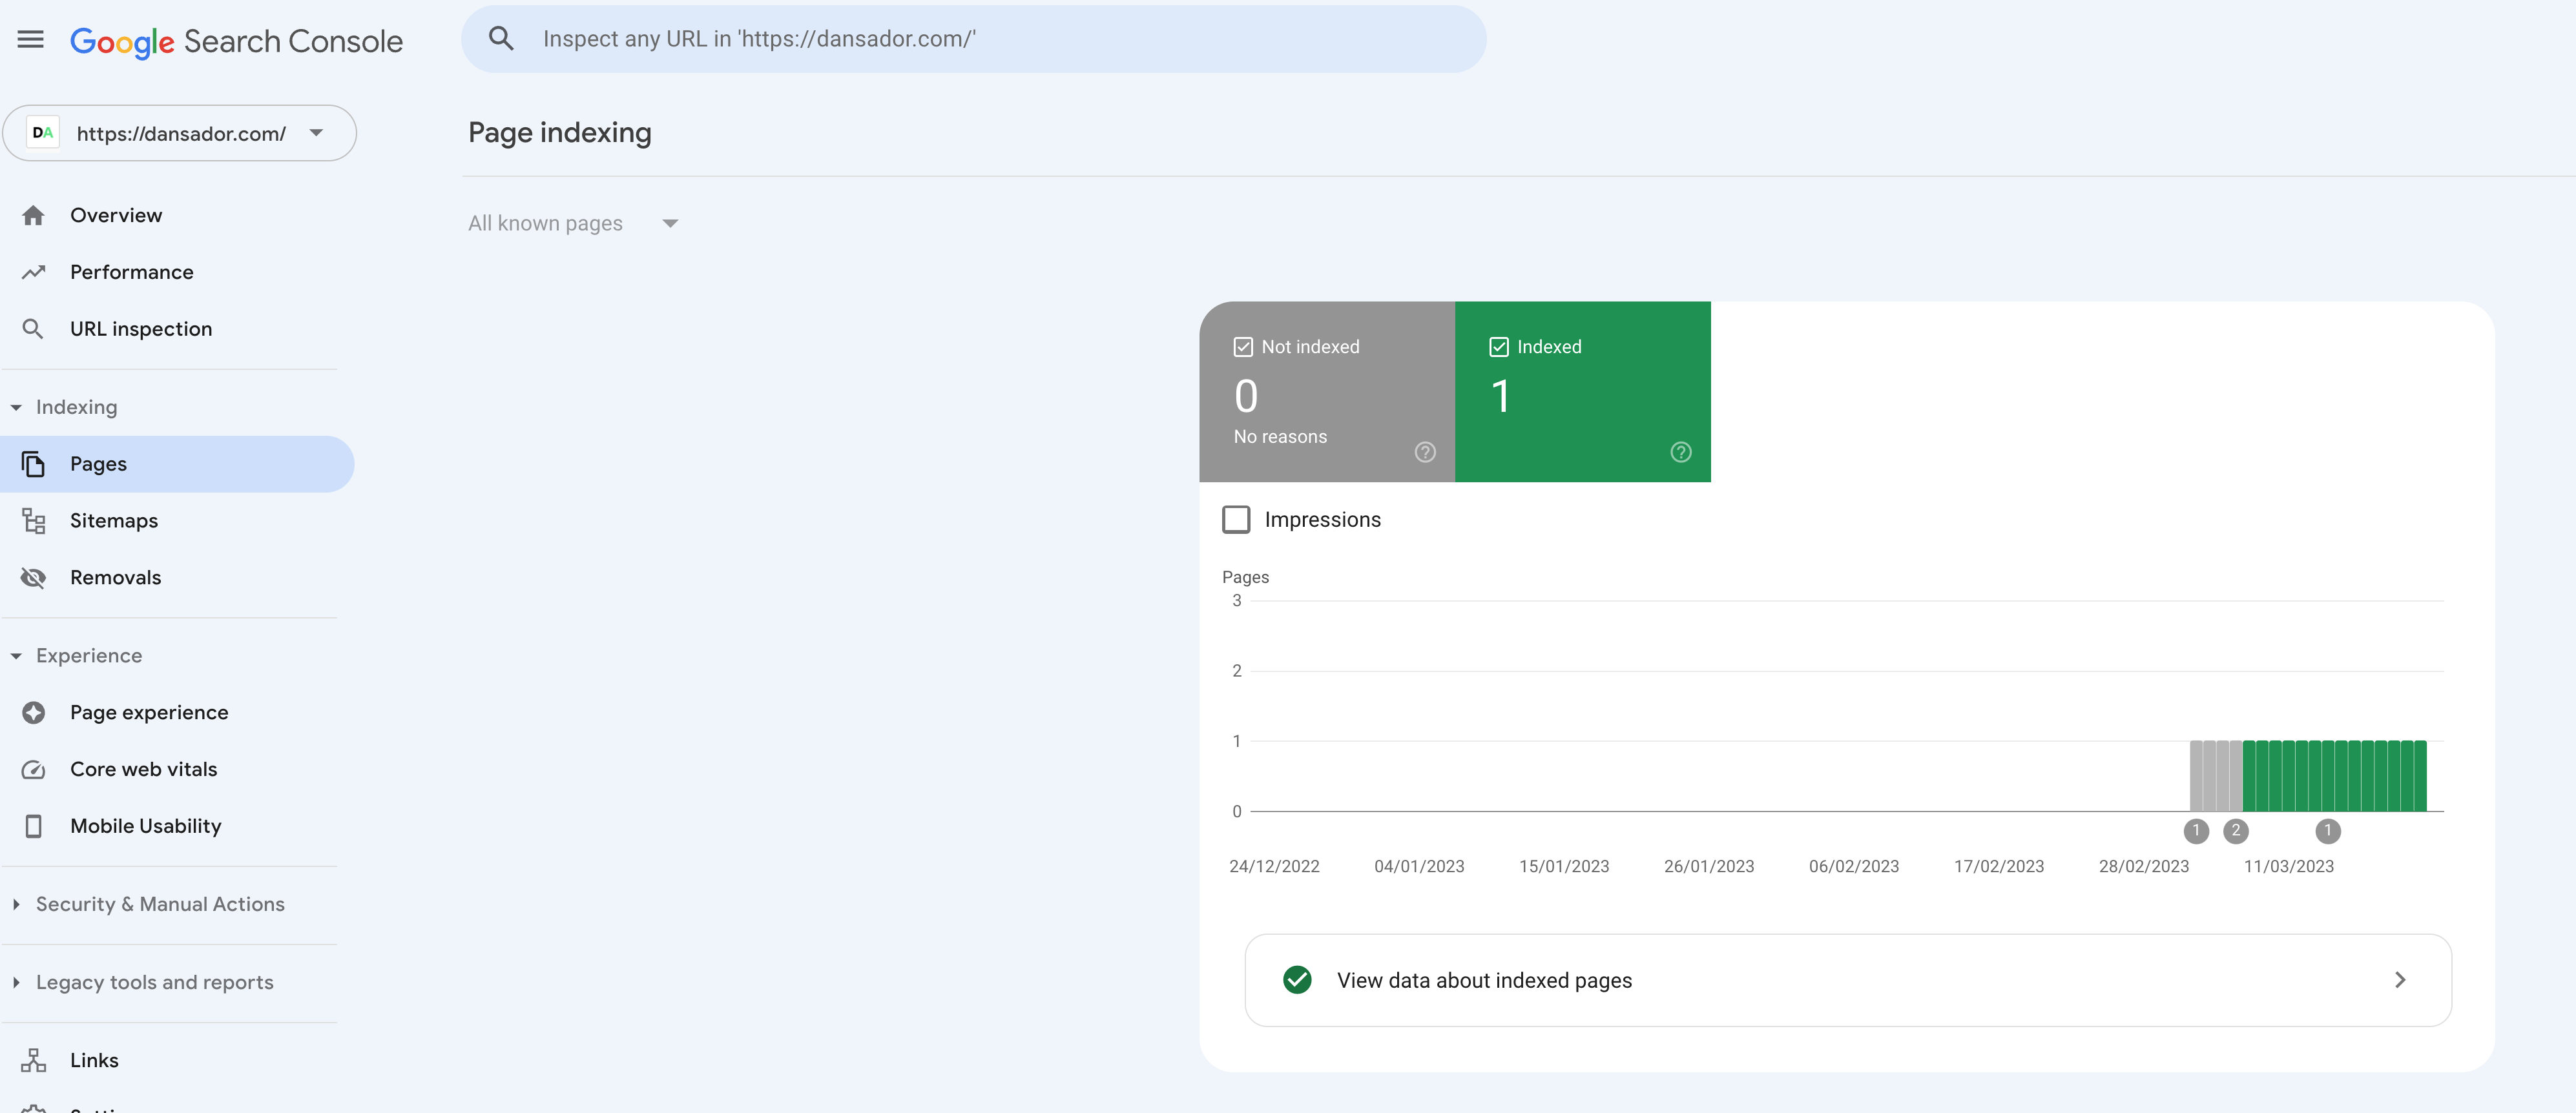Click the dansador.com DA site favicon
This screenshot has height=1113, width=2576.
[43, 133]
